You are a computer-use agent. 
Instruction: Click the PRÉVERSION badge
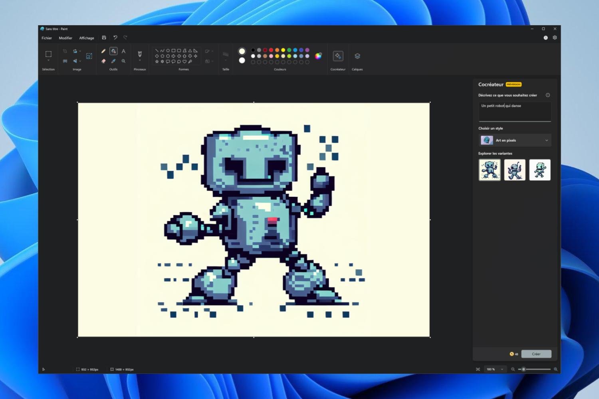pos(514,85)
